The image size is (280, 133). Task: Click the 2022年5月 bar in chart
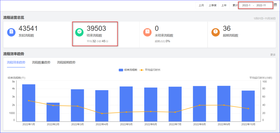coord(126,104)
